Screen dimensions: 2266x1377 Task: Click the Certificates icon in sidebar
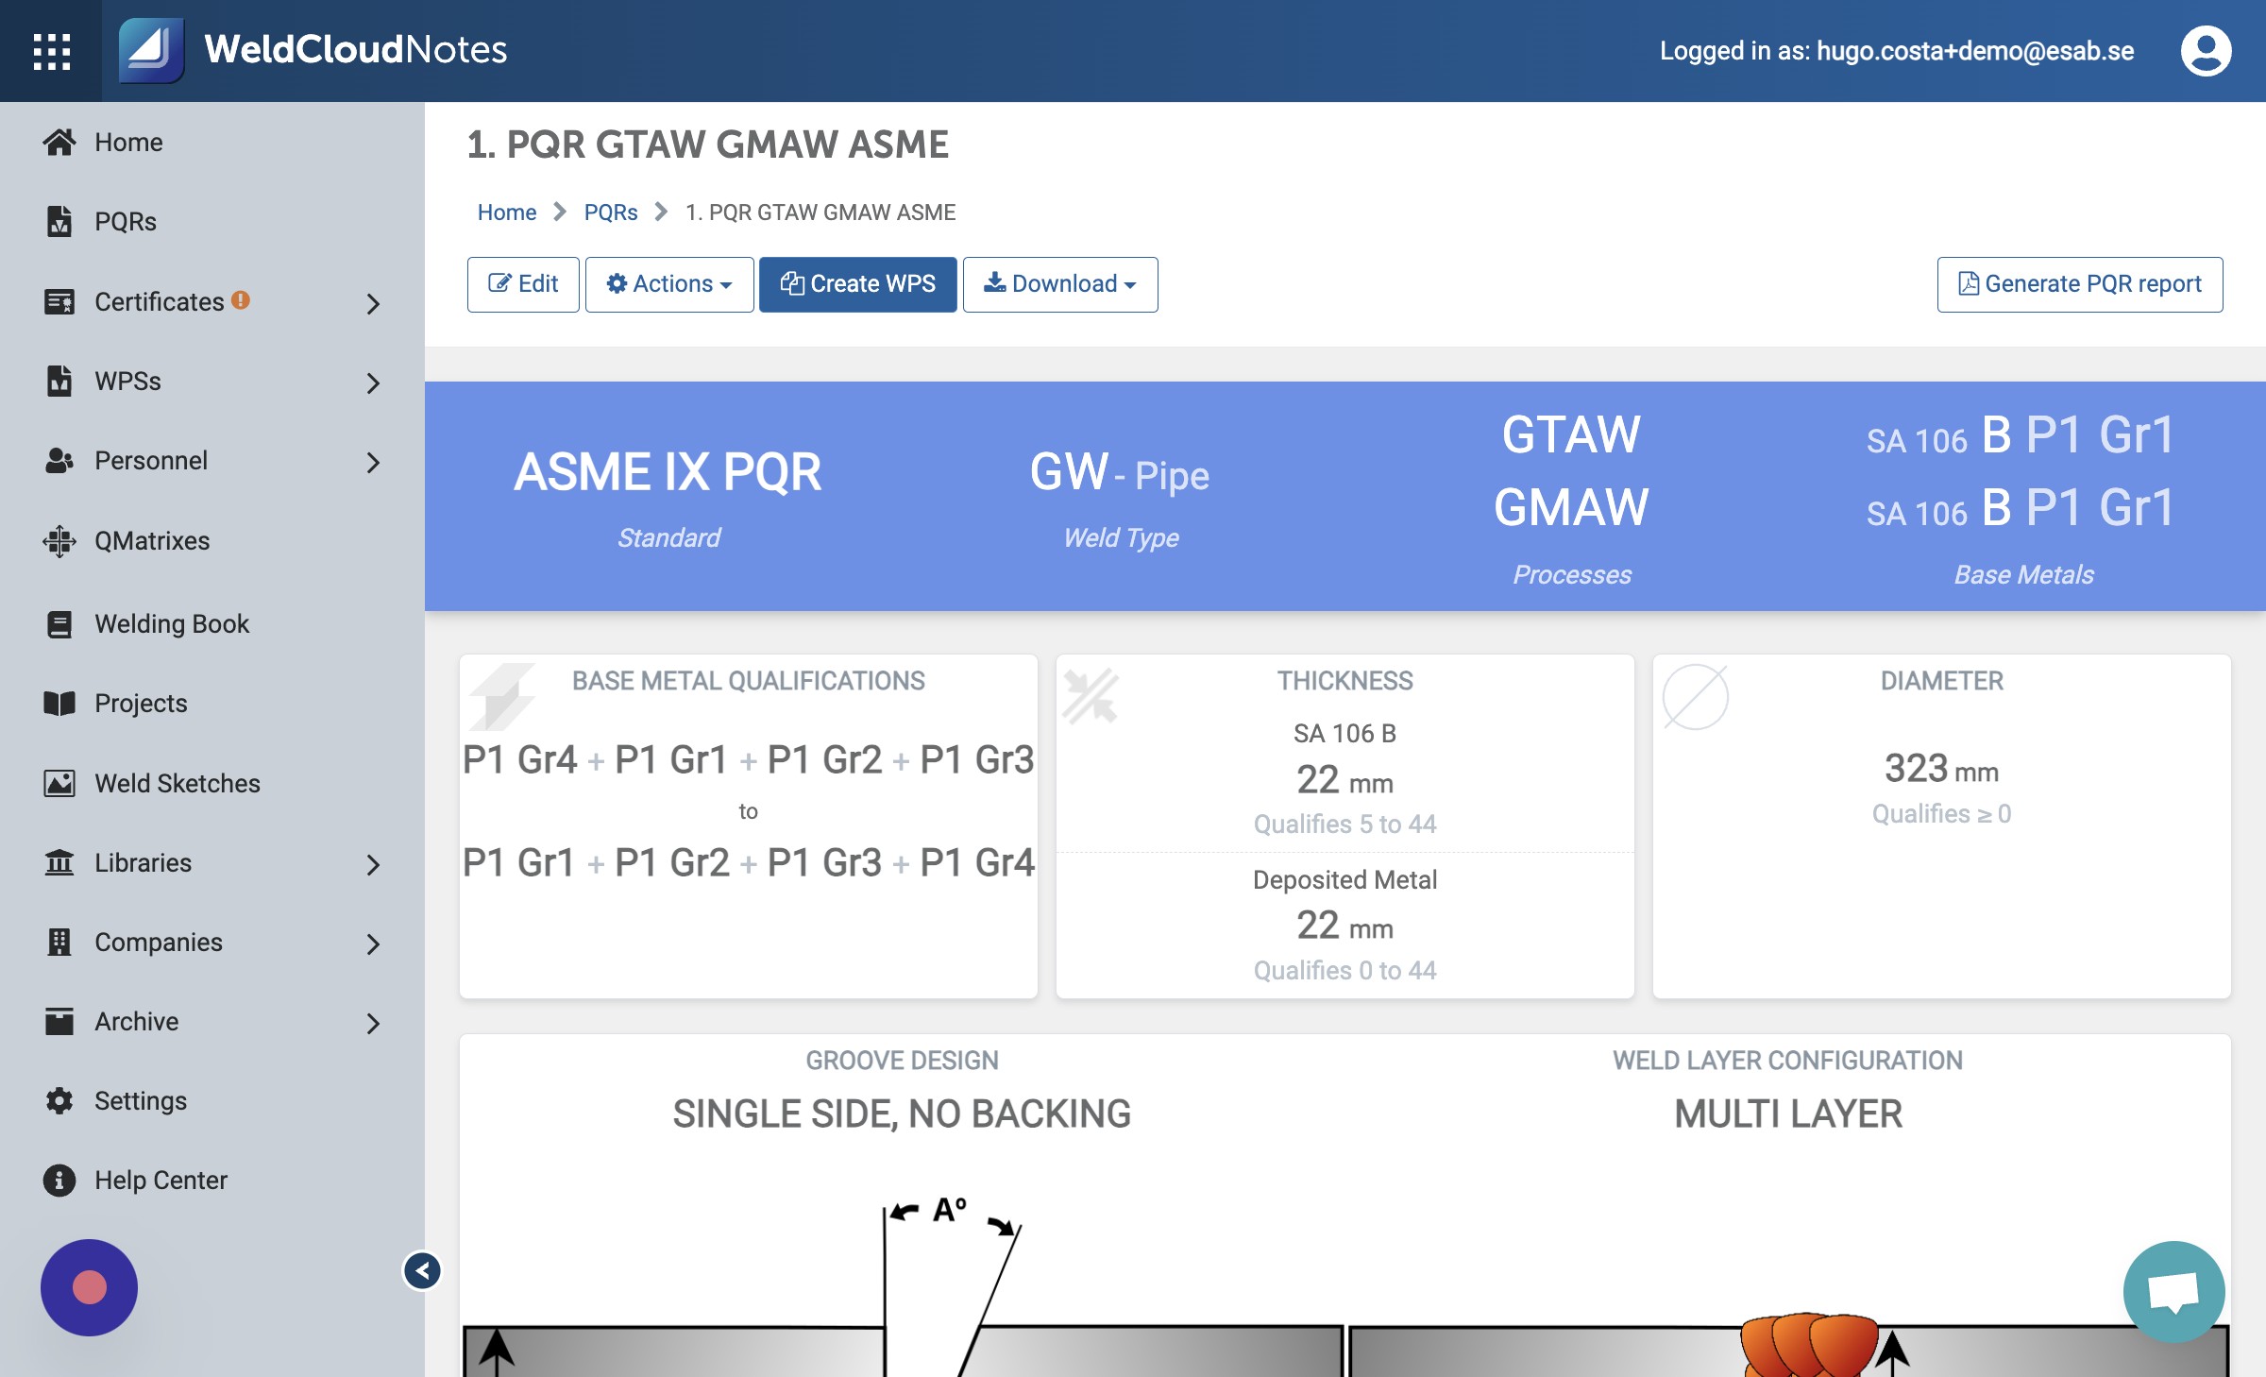[59, 302]
